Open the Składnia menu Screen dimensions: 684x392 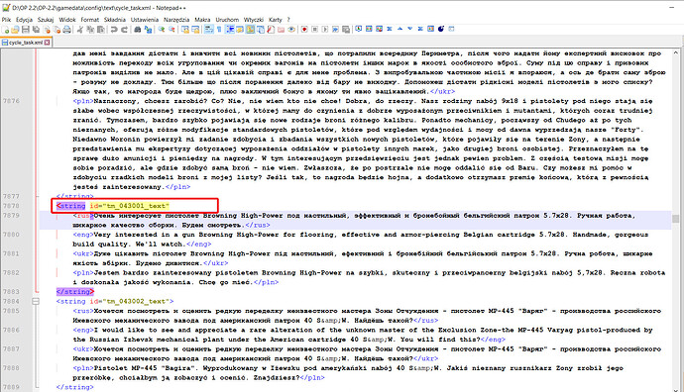(115, 20)
